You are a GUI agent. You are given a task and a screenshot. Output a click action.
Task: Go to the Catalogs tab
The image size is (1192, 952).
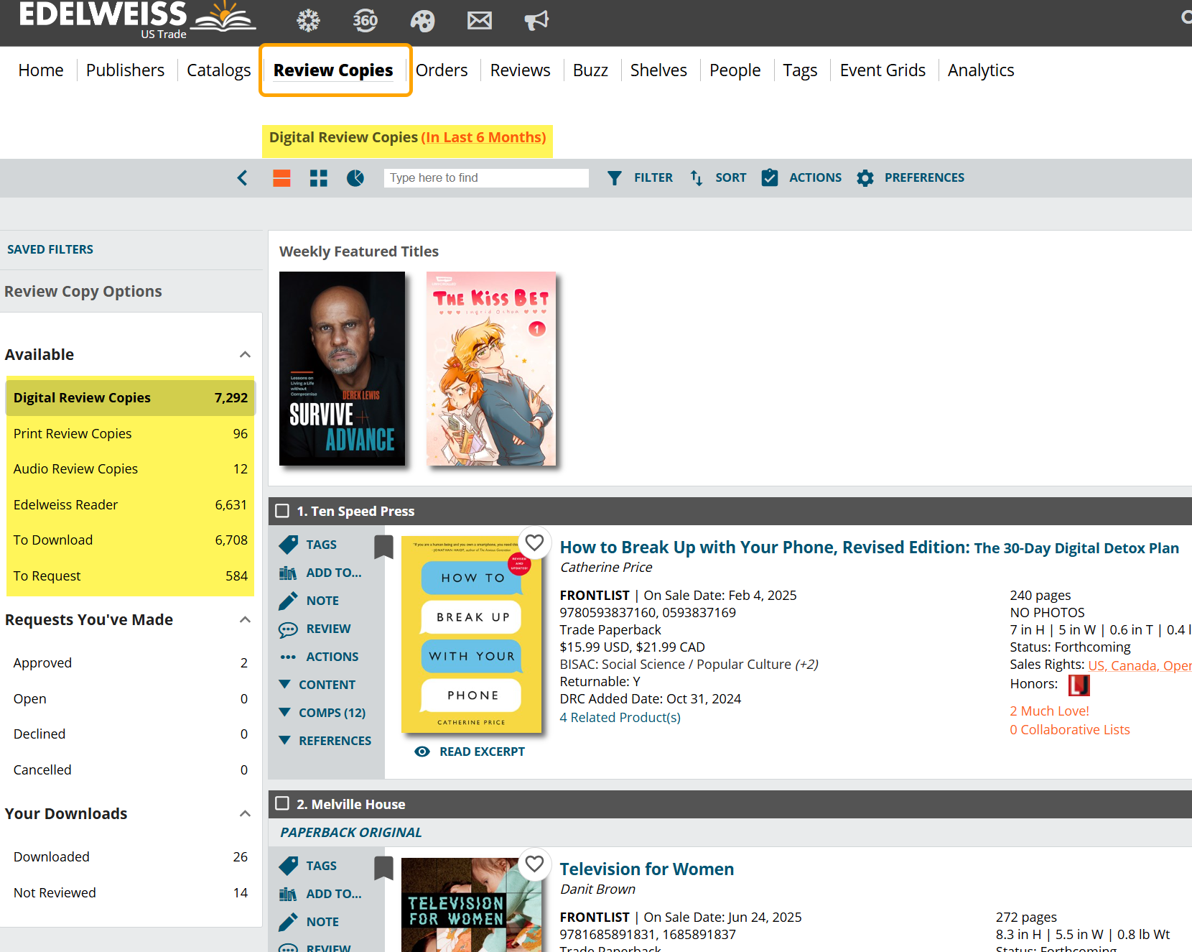pos(218,70)
